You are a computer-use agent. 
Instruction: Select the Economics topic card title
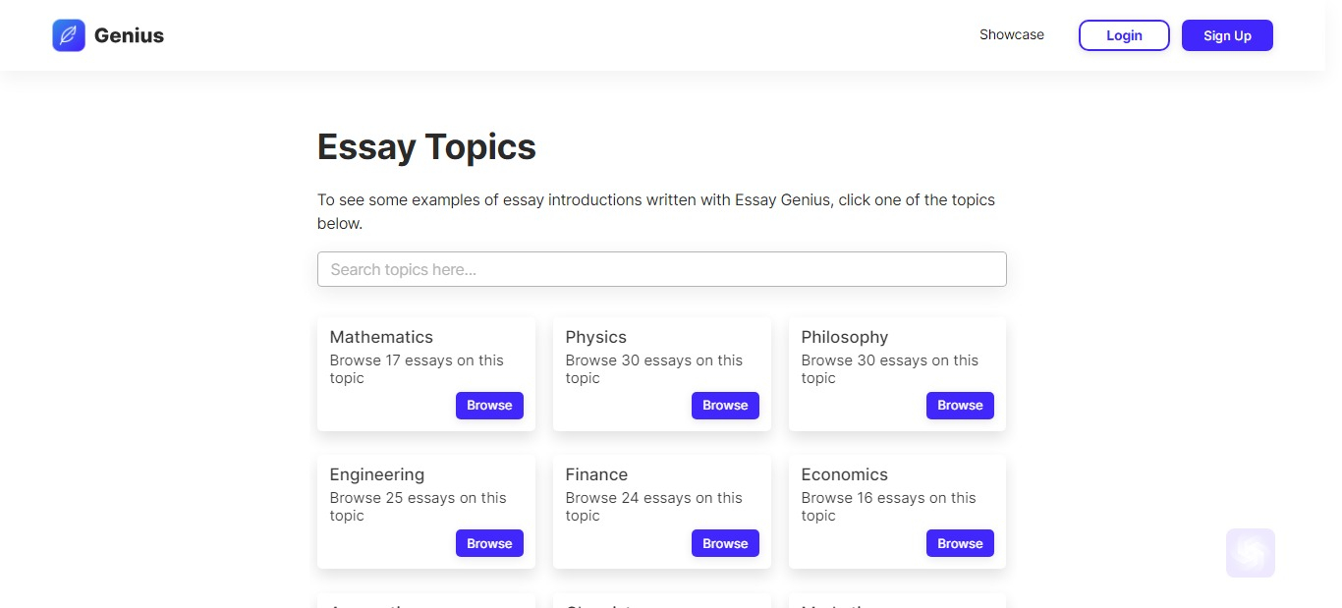[845, 474]
